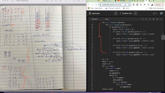Open the LeetCode profile avatar menu
The width and height of the screenshot is (165, 93).
(161, 13)
